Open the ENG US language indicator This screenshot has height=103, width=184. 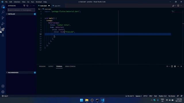[162, 100]
